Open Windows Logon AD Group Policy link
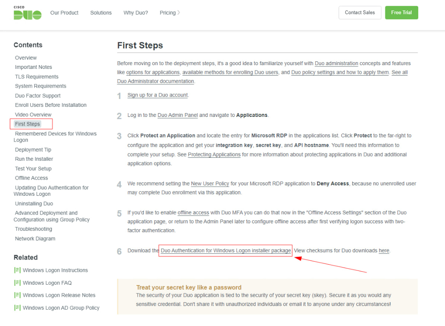This screenshot has height=326, width=445. point(61,308)
